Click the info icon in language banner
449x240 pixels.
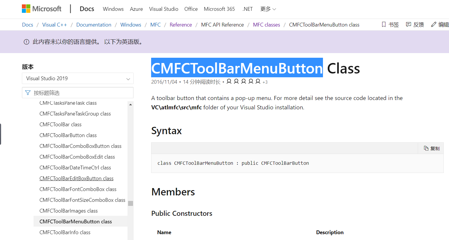(x=27, y=42)
